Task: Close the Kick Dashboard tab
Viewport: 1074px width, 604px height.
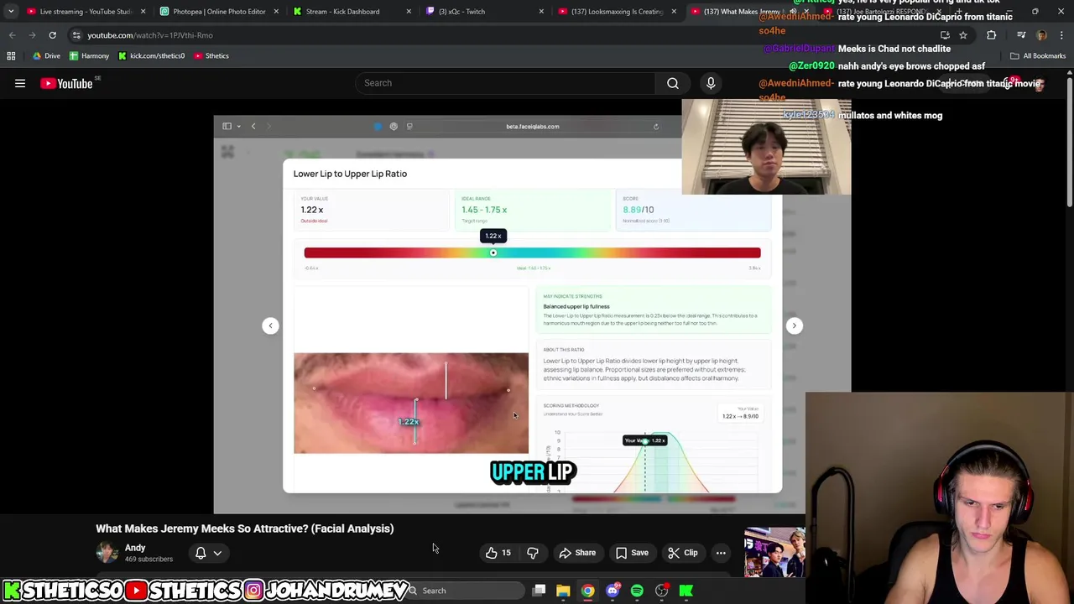Action: point(409,12)
